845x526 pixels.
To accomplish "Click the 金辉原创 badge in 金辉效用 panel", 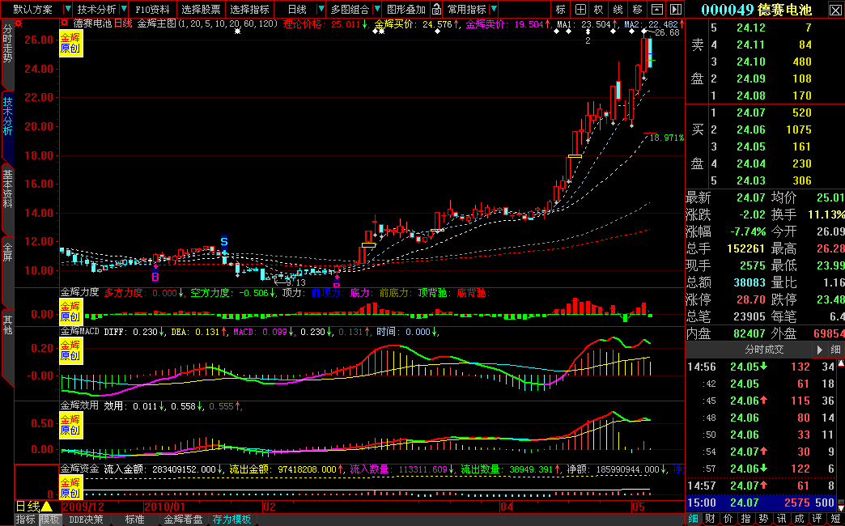I will [x=70, y=425].
